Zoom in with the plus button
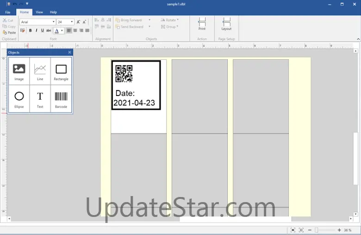This screenshot has height=235, width=361. pos(339,230)
